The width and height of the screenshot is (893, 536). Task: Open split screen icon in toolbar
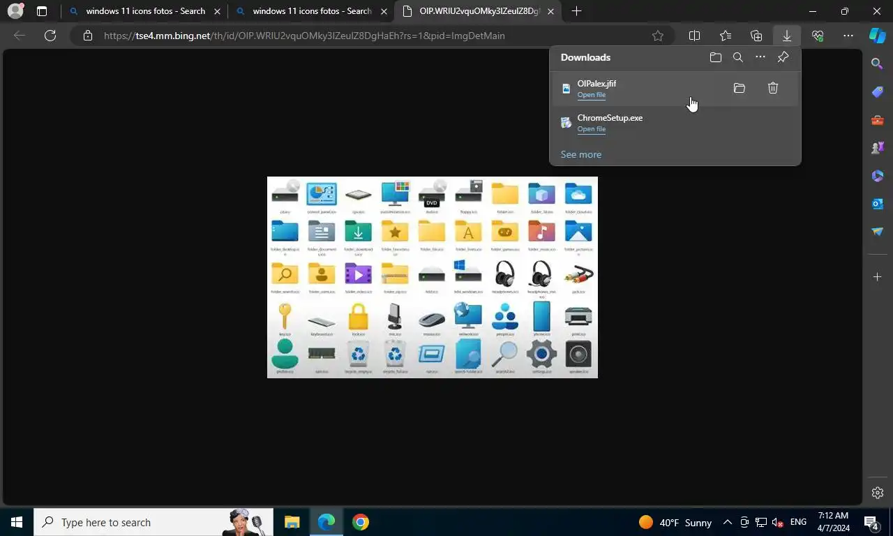click(695, 36)
